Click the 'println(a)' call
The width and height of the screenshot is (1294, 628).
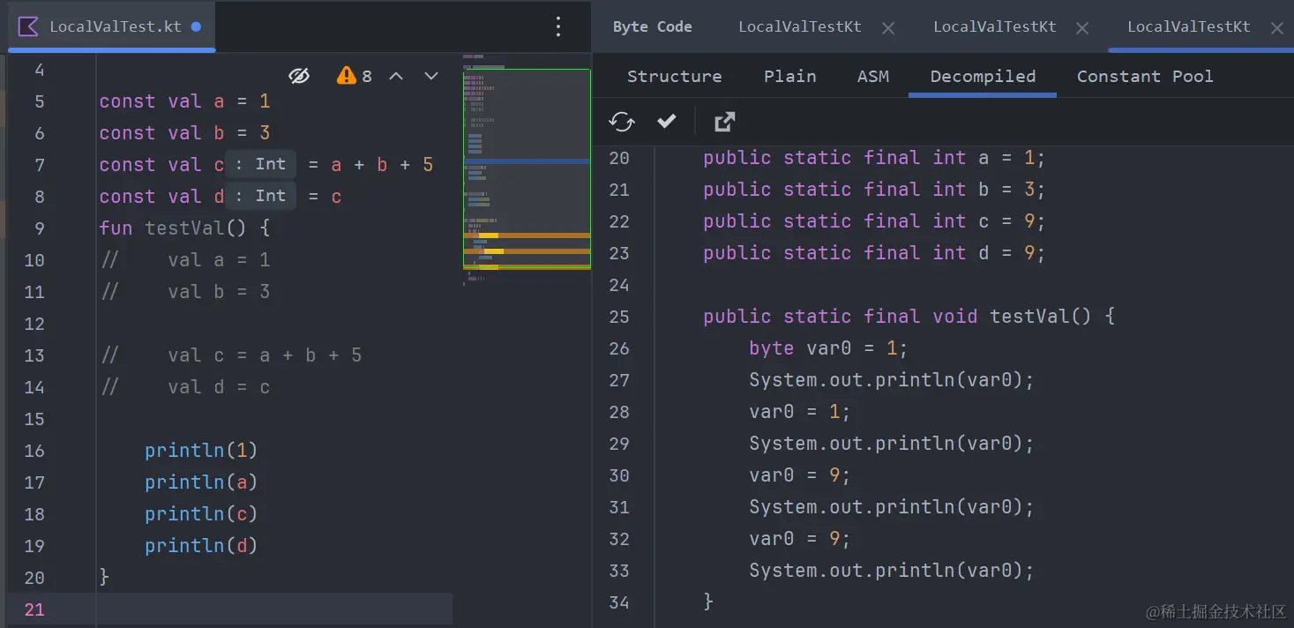pos(201,482)
